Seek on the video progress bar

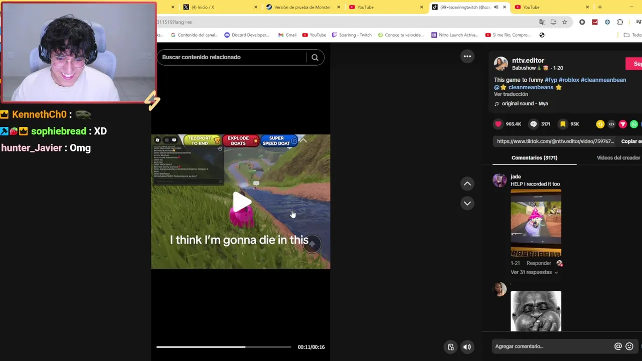pos(224,347)
